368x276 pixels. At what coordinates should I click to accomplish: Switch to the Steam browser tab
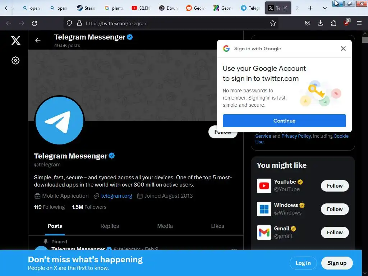(x=86, y=8)
